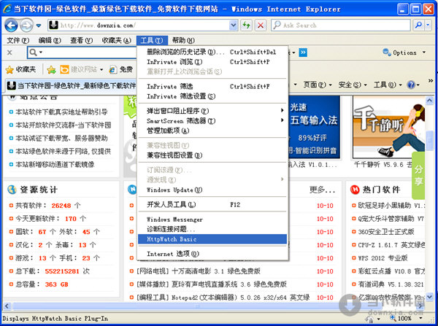This screenshot has height=326, width=438.
Task: Choose 删除浏览的历史记录 menu entry
Action: click(212, 52)
